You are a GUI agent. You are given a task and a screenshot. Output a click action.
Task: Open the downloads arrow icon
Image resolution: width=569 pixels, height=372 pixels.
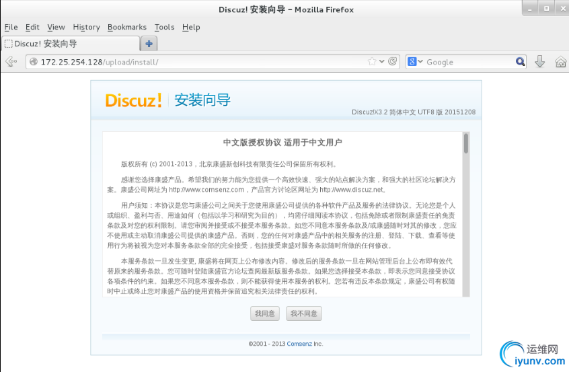point(539,61)
